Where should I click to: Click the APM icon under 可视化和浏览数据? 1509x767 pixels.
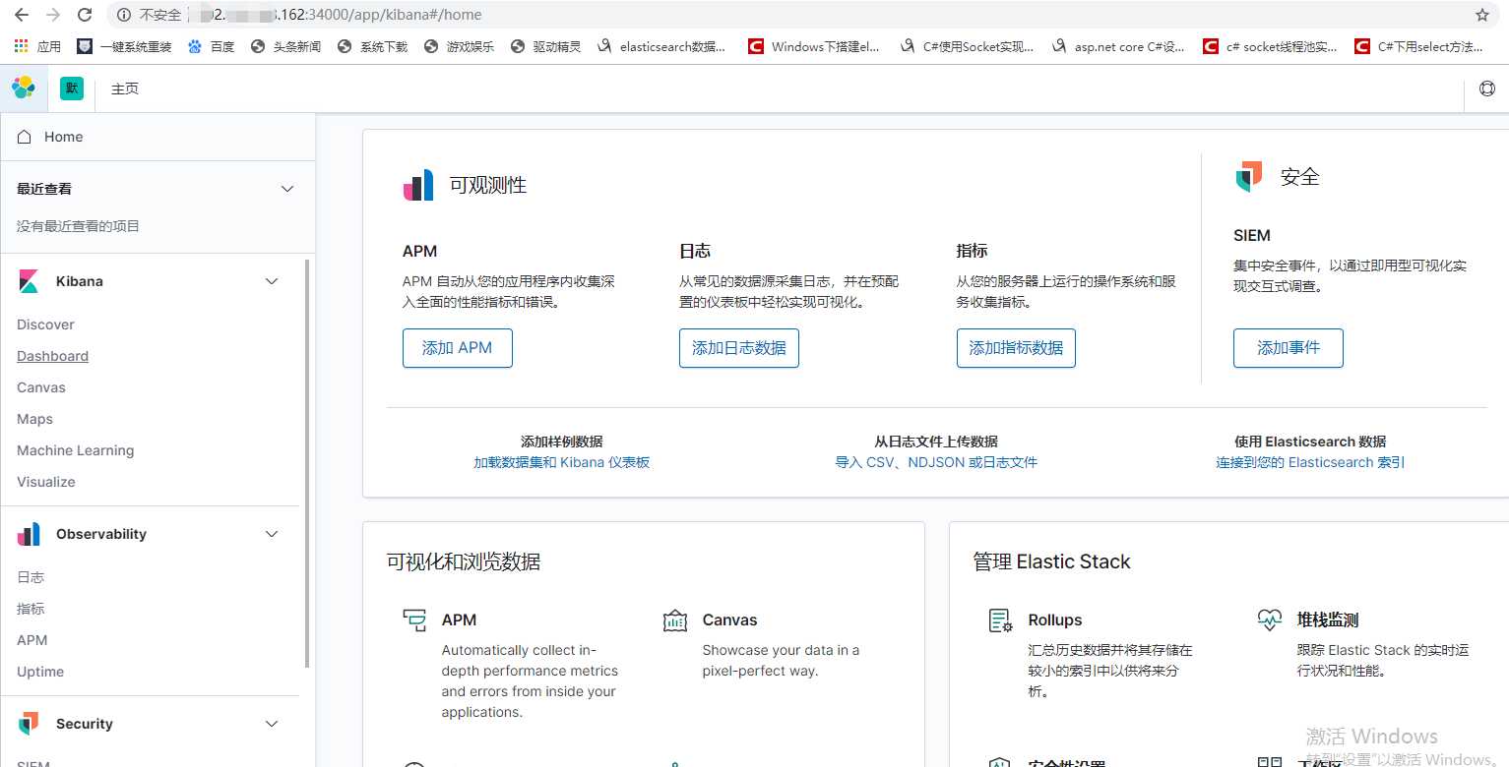pos(414,620)
